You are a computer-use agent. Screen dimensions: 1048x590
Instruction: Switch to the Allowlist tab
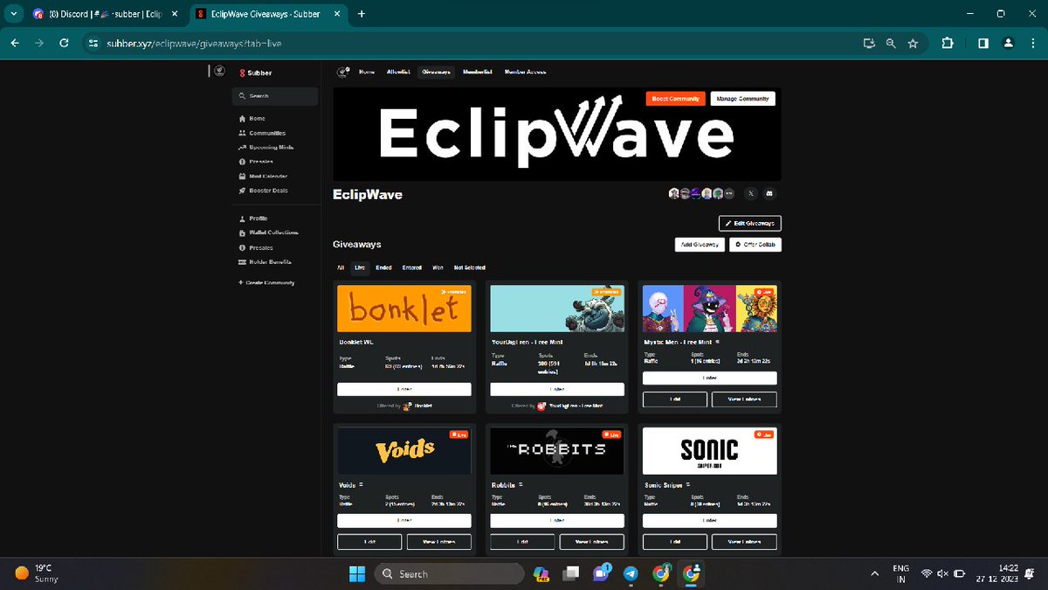tap(398, 72)
